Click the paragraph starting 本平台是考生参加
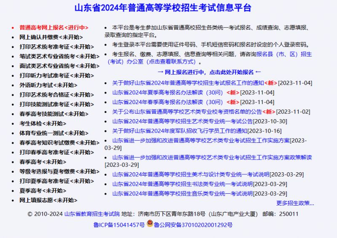The image size is (337, 238). coord(208,32)
